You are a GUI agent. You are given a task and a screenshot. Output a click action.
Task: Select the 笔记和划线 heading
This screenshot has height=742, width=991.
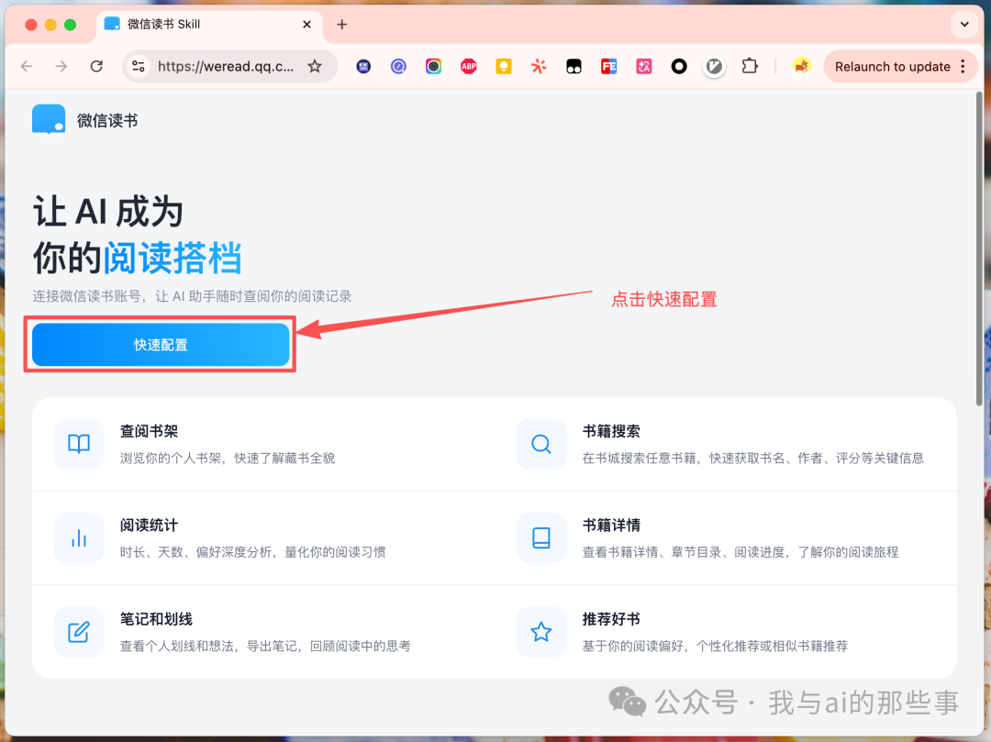coord(156,619)
